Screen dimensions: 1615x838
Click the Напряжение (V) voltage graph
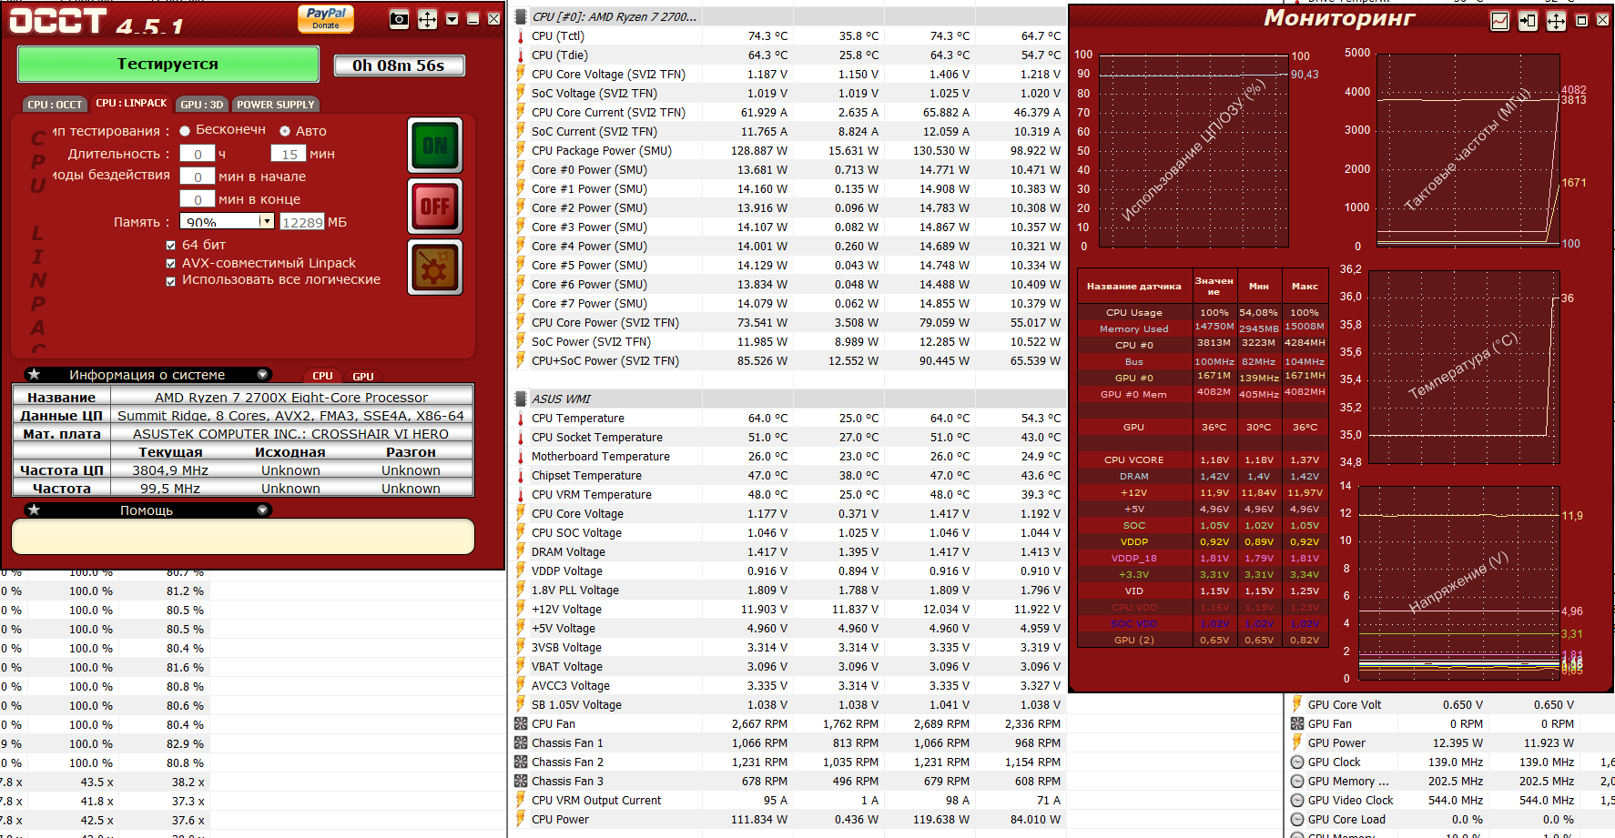point(1459,582)
